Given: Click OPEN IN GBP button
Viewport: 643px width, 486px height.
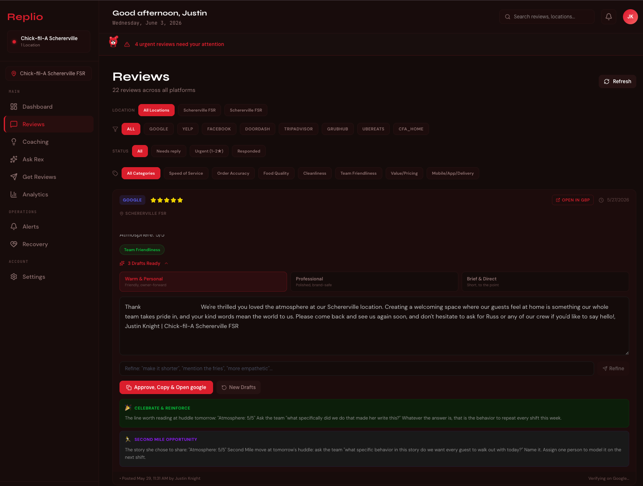Looking at the screenshot, I should tap(573, 200).
